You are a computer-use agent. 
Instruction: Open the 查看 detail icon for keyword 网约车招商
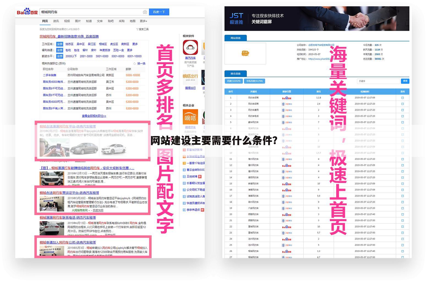point(403,98)
